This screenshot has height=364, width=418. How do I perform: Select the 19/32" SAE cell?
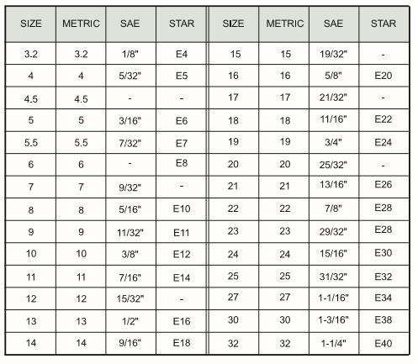click(x=334, y=54)
